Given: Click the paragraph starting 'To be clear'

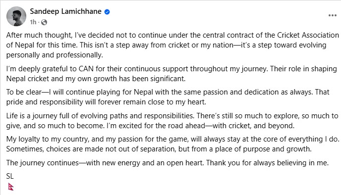Looking at the screenshot, I should [x=168, y=97].
